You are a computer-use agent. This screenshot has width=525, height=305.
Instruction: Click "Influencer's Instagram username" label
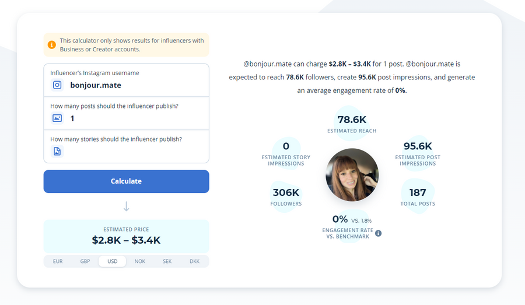(94, 73)
